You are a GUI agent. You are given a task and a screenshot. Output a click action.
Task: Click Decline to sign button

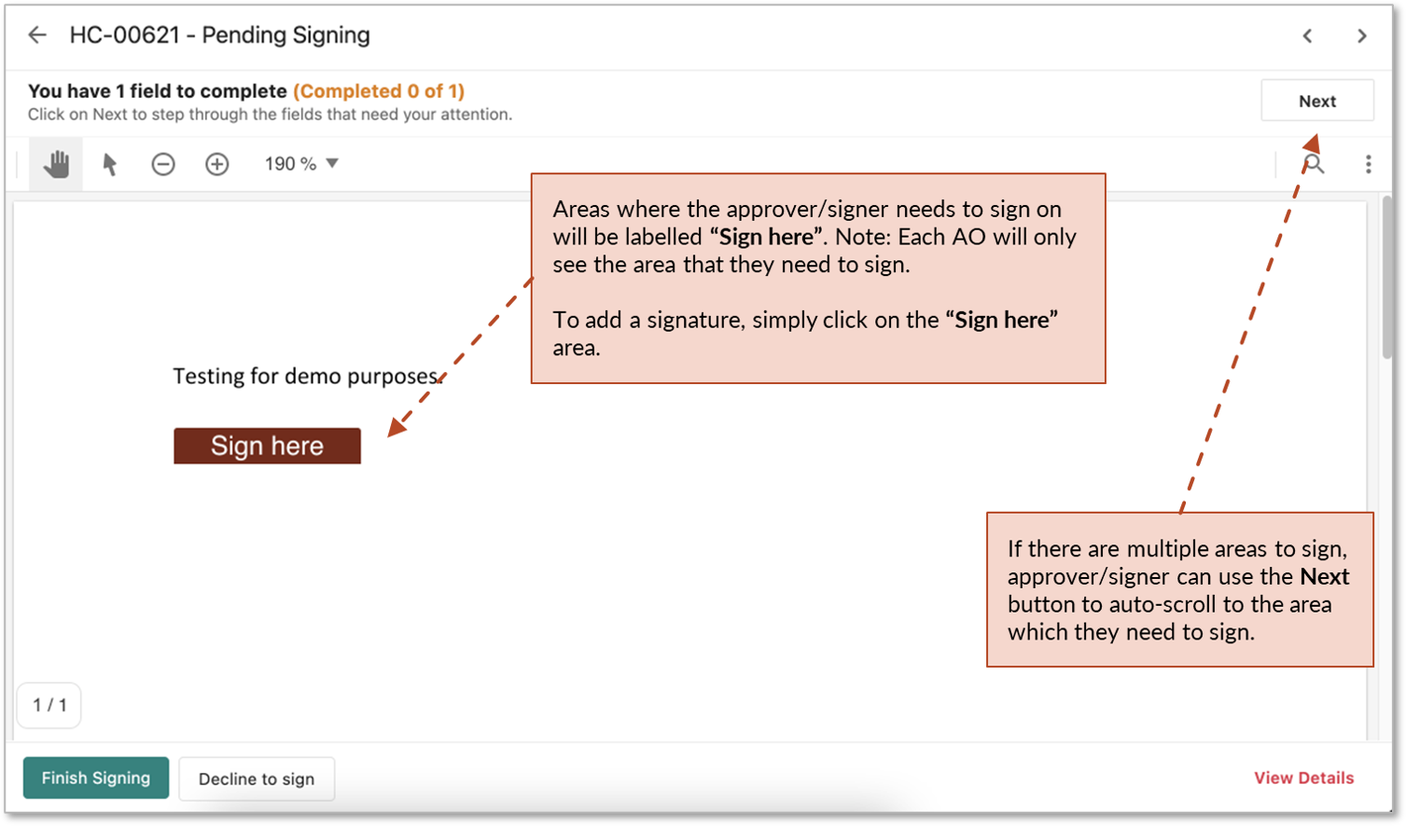[257, 778]
